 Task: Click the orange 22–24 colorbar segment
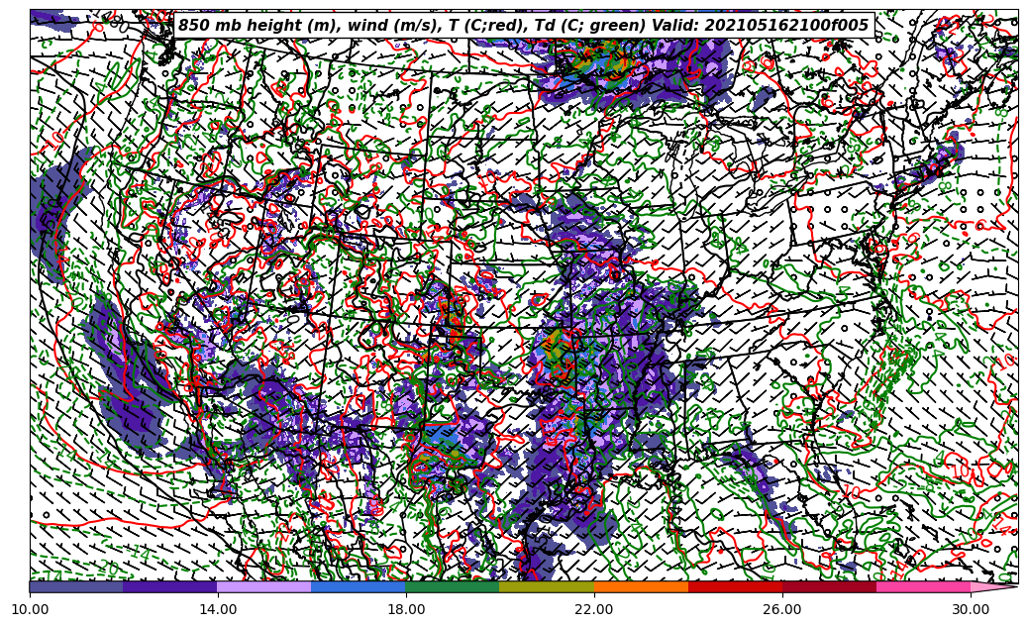pyautogui.click(x=641, y=586)
